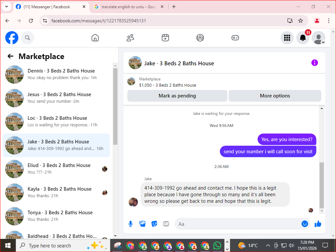Open the emoji picker smiley icon
336x252 pixels.
click(x=305, y=224)
